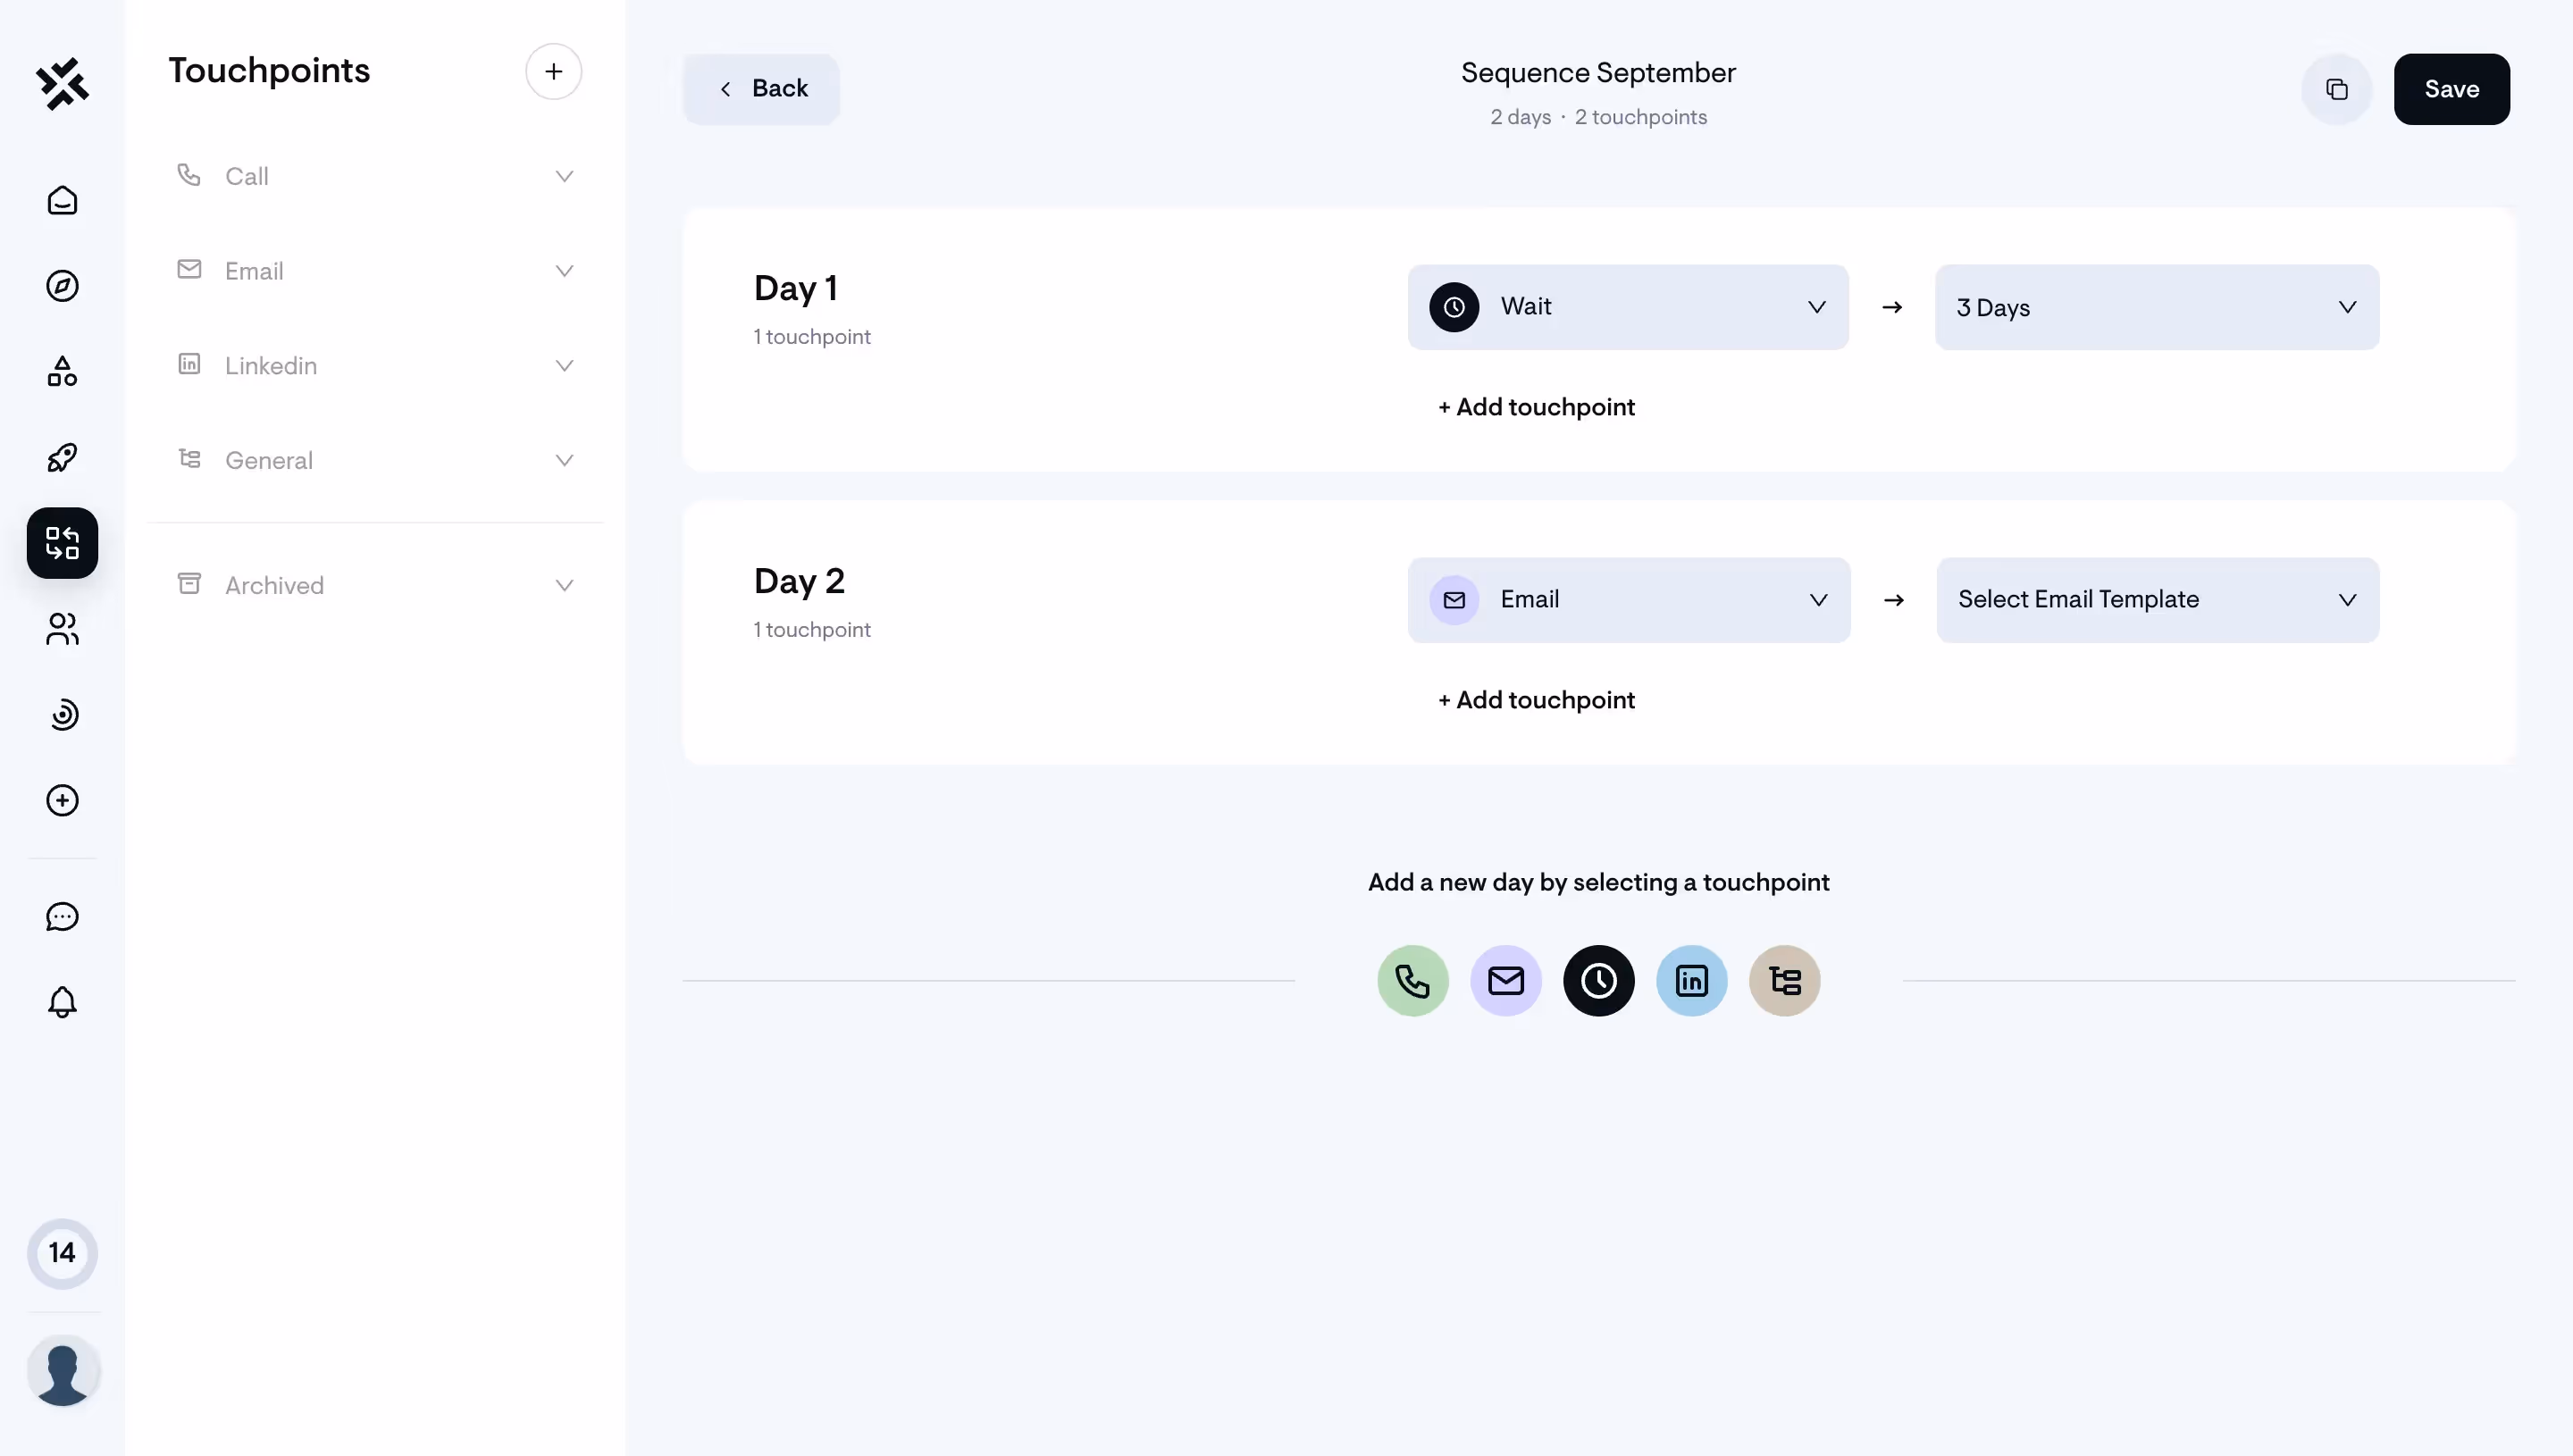The width and height of the screenshot is (2573, 1456).
Task: Open the Select Email Template dropdown
Action: pyautogui.click(x=2156, y=600)
